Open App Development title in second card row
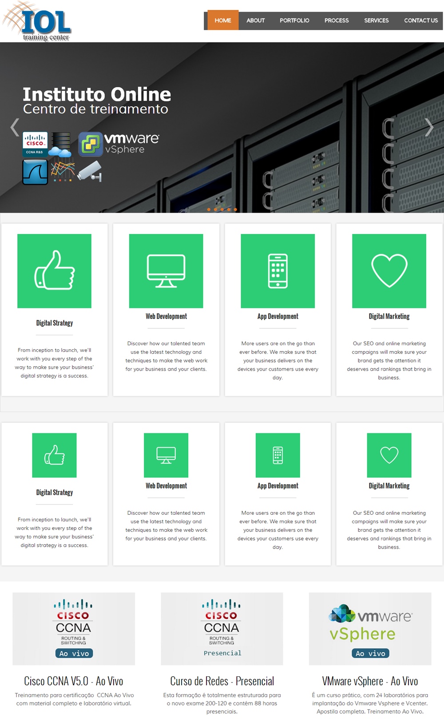Viewport: 444px width, 719px height. pyautogui.click(x=278, y=486)
